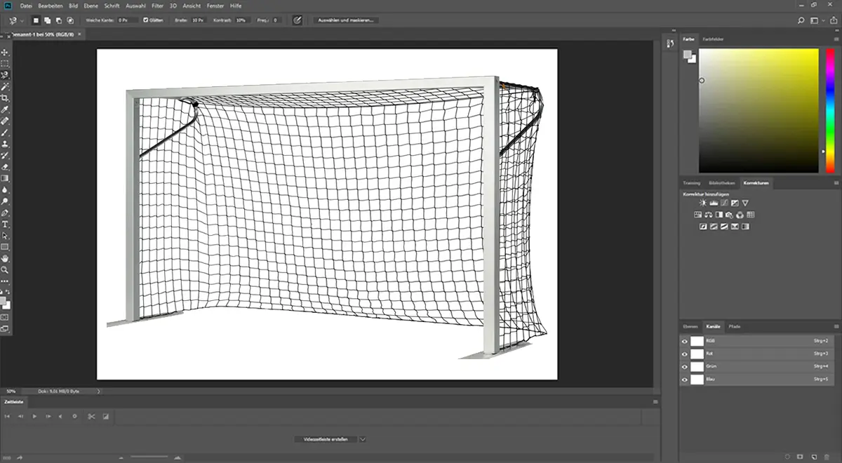Click Videozeitleiste erstellen button

coord(325,439)
